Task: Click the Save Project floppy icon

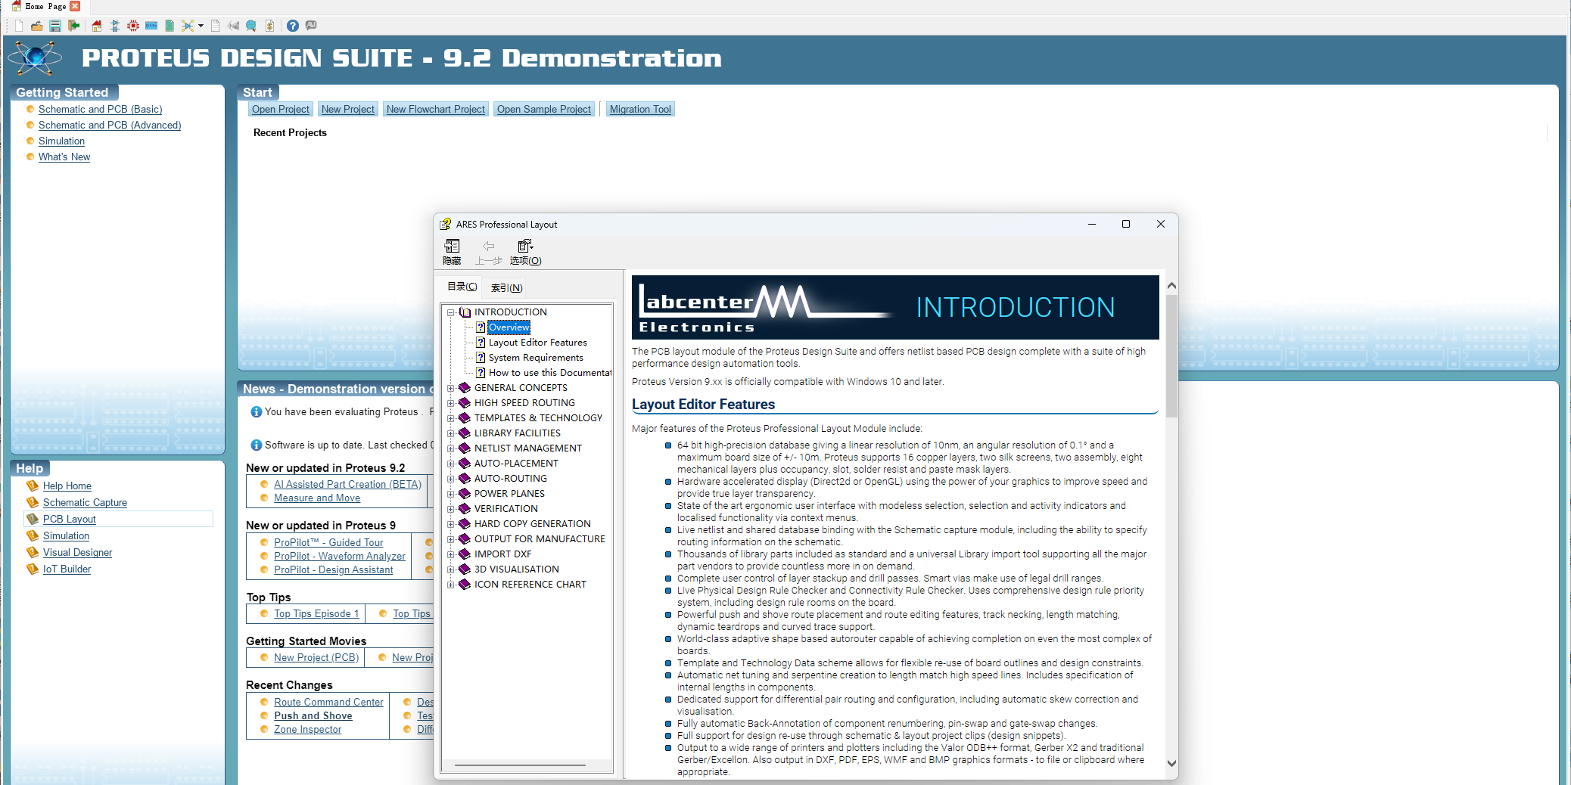Action: pos(55,26)
